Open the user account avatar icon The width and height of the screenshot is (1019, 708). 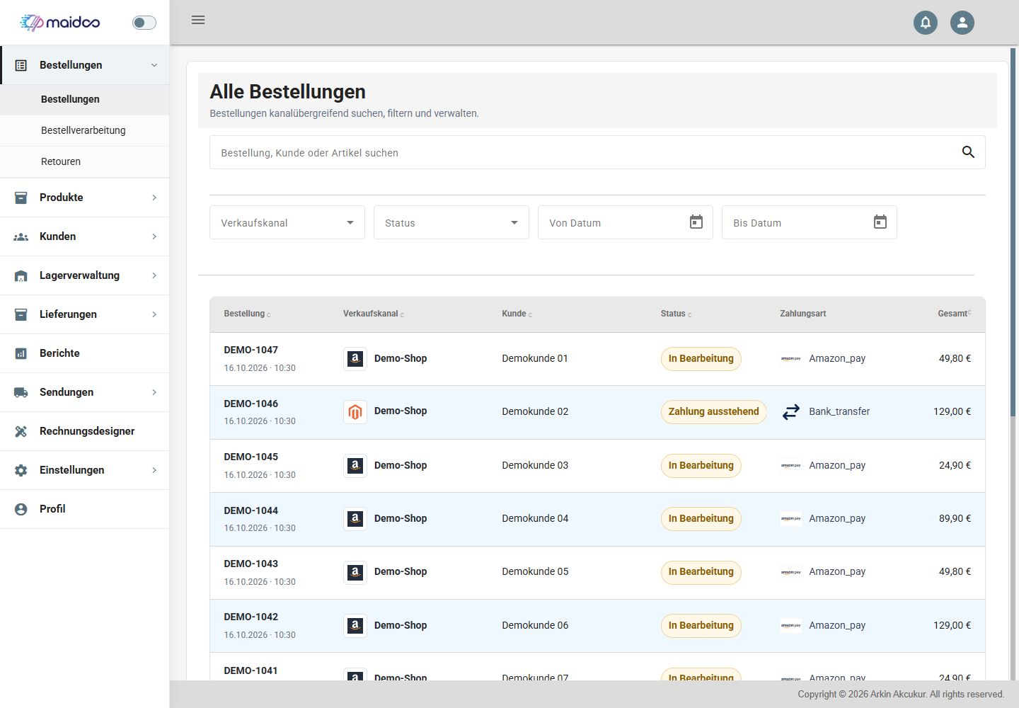(962, 23)
